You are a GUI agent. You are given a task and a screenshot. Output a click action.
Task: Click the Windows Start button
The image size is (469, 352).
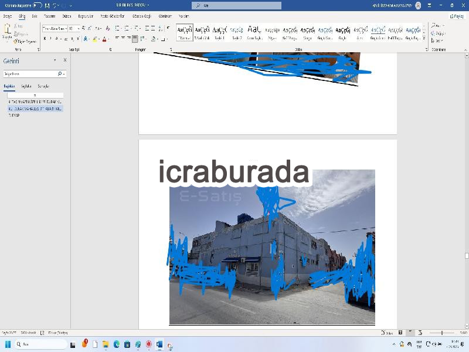point(8,344)
